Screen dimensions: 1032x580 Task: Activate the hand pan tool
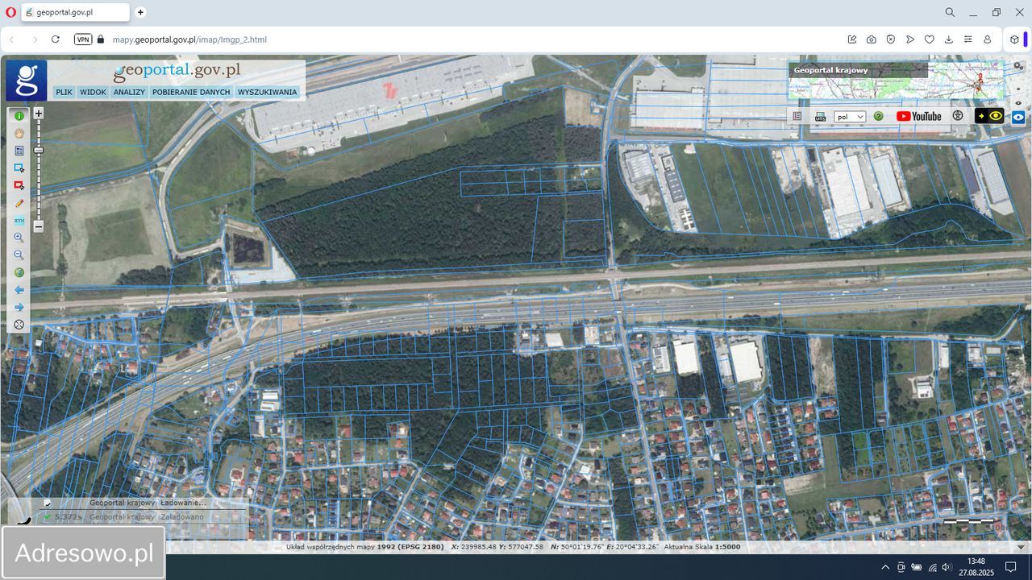point(19,133)
